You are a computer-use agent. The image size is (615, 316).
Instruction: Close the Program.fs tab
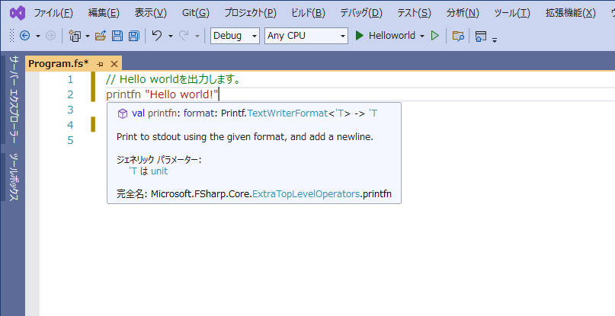tap(114, 64)
